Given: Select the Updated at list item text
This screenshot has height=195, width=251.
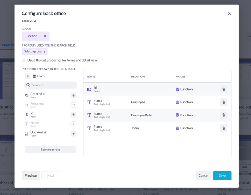Looking at the screenshot, I should [x=38, y=132].
